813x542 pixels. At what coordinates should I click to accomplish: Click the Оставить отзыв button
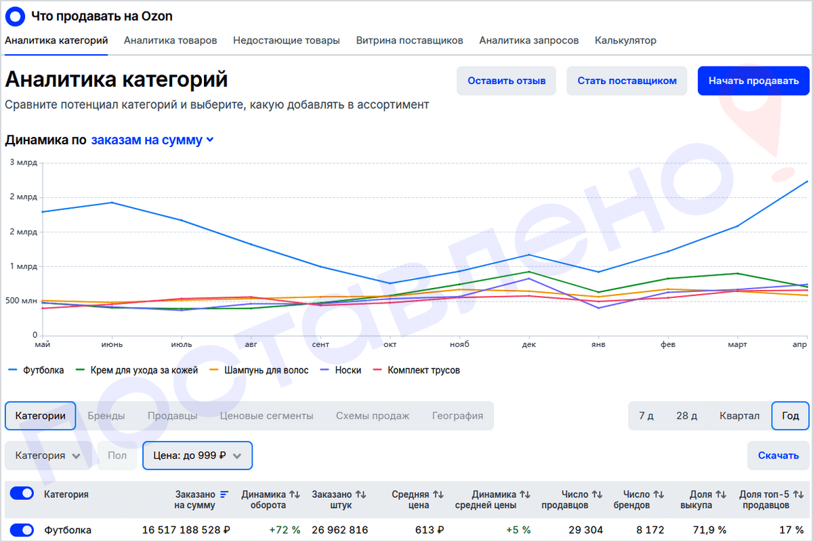[507, 81]
